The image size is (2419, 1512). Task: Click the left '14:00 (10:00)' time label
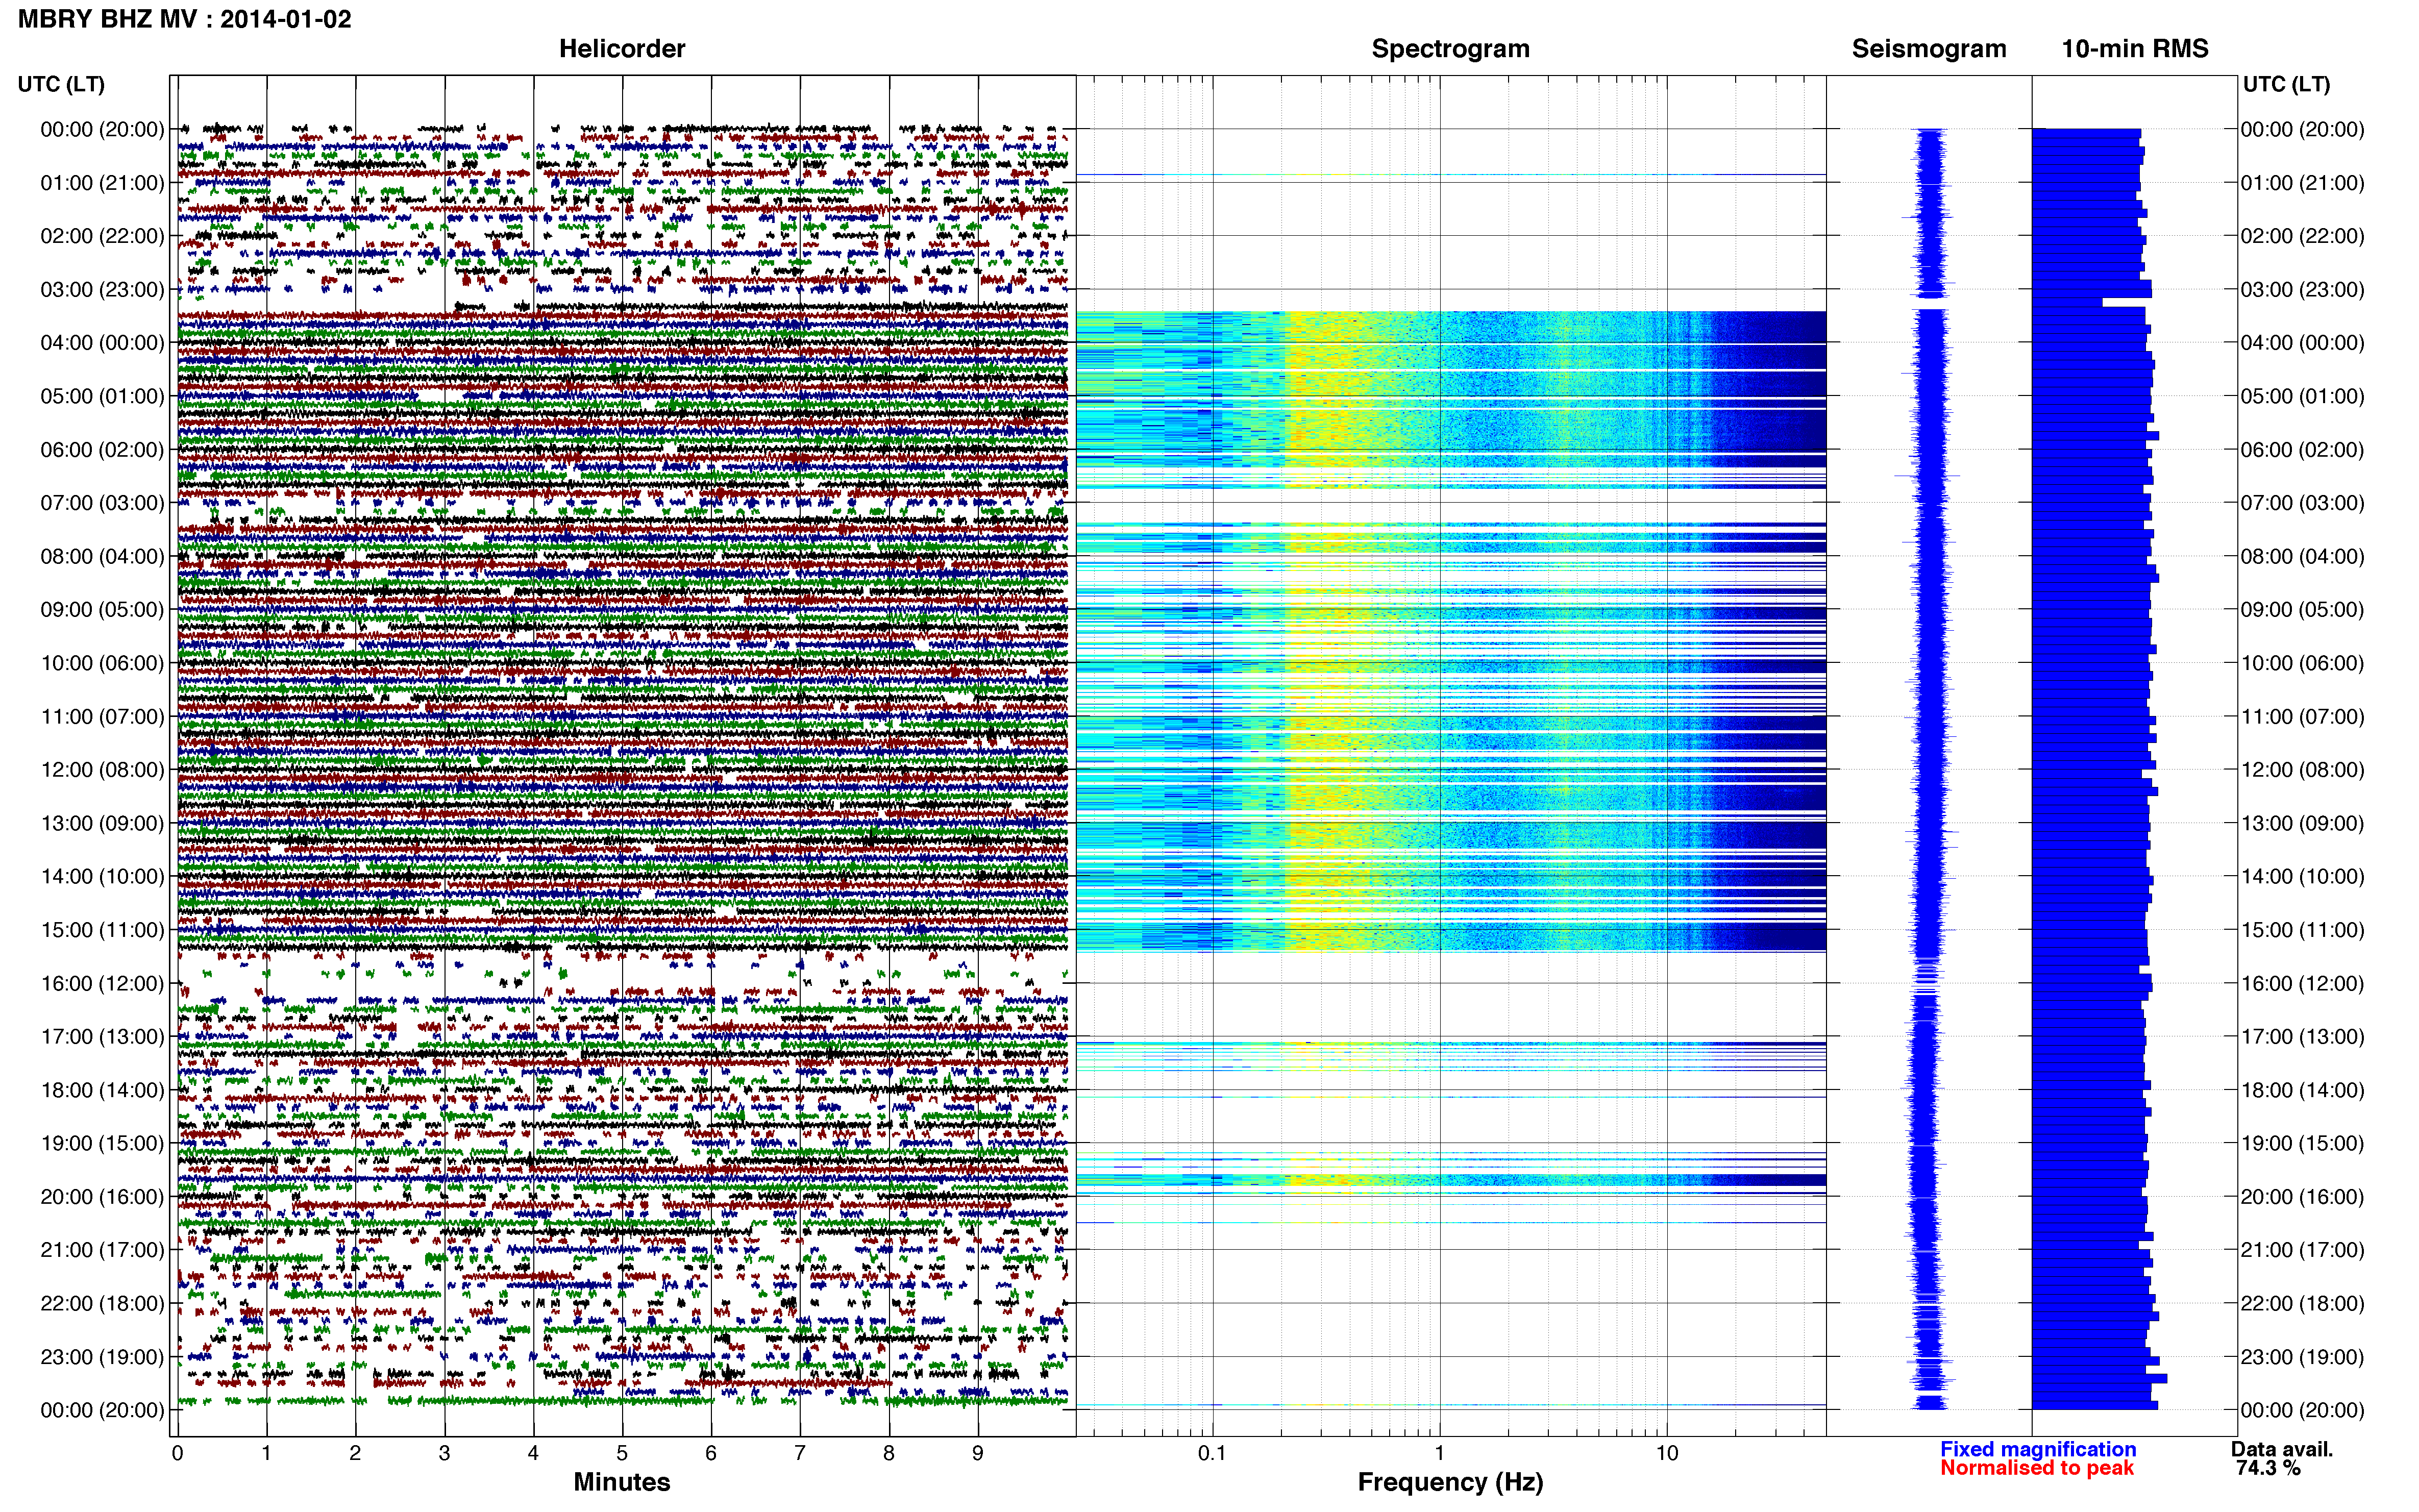click(102, 876)
